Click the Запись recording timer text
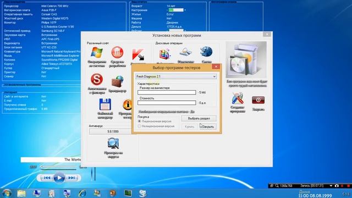The image size is (352, 198). pos(312,186)
